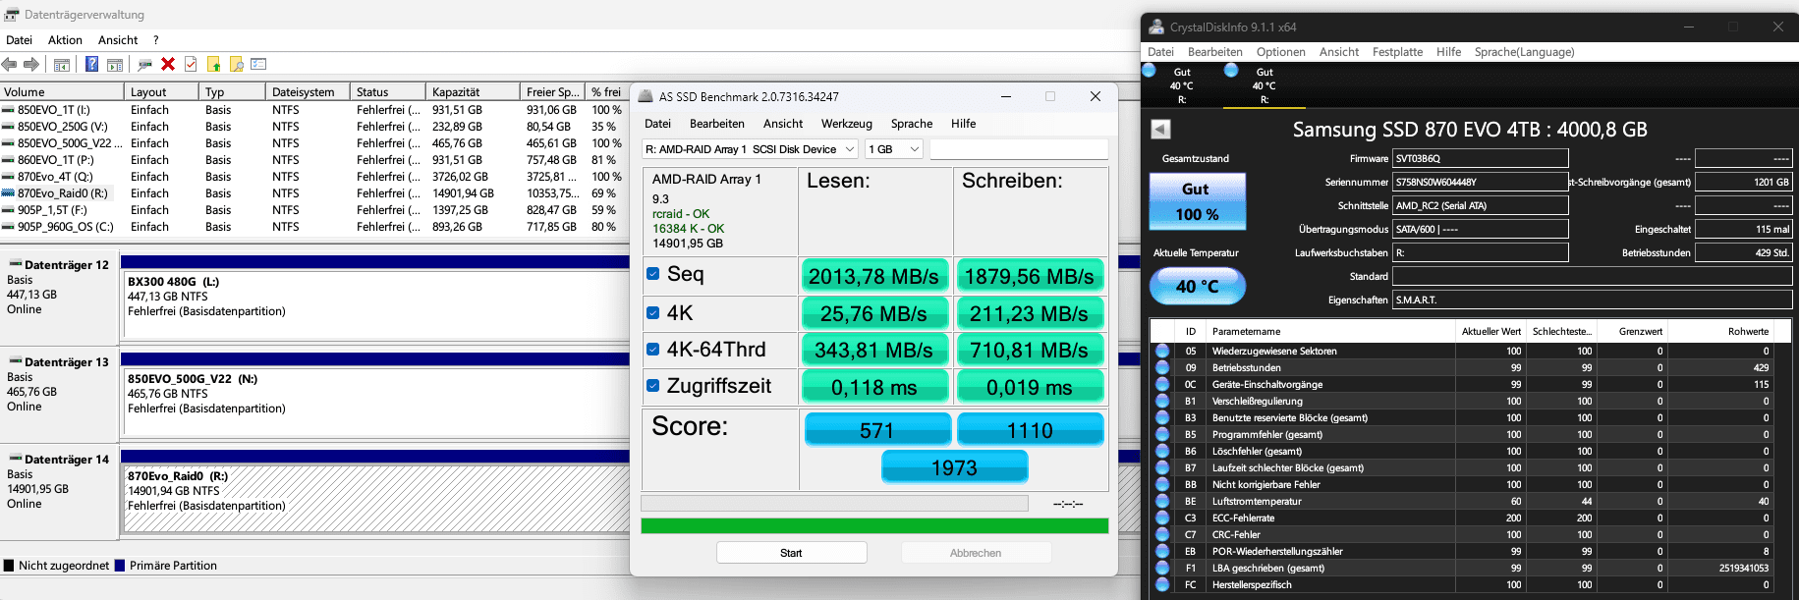This screenshot has width=1799, height=600.
Task: Open Festplatte menu in CrystalDiskInfo
Action: [1397, 52]
